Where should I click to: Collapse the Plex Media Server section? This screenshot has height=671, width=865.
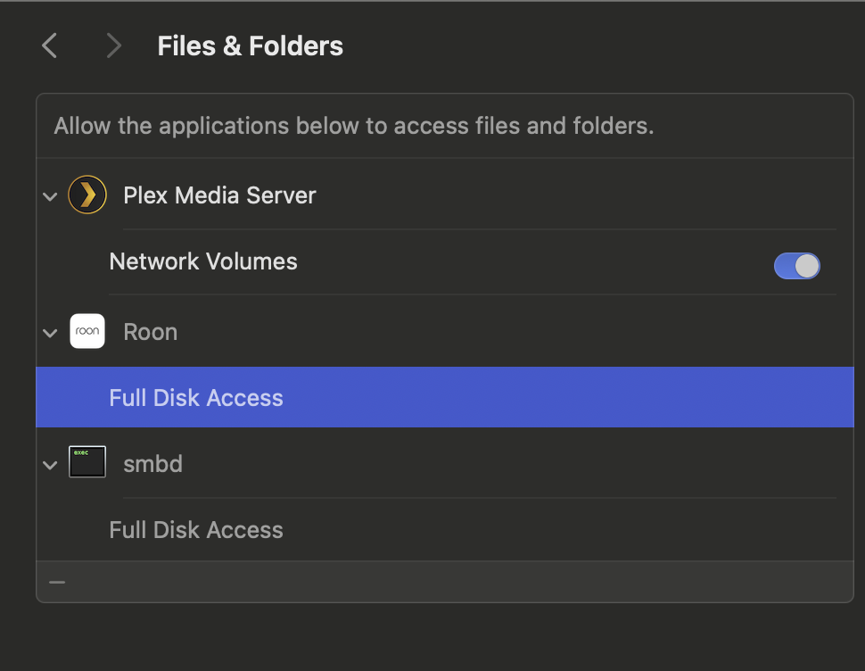(x=50, y=196)
